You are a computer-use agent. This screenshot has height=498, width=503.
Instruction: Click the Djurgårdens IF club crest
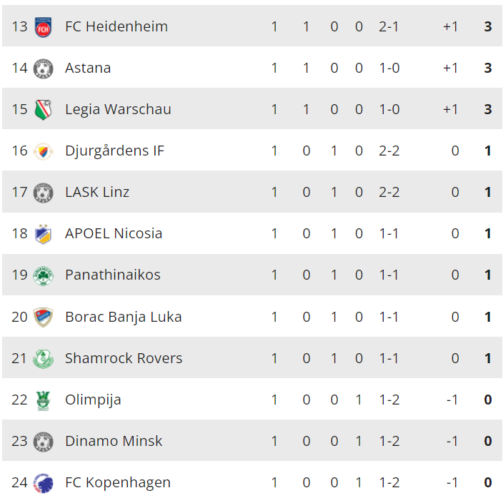point(44,151)
